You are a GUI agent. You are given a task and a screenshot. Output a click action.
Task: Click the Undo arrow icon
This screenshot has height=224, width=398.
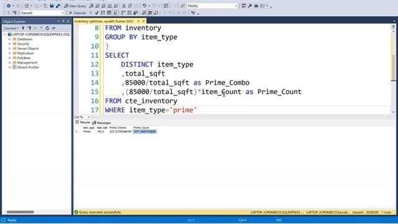(x=144, y=6)
